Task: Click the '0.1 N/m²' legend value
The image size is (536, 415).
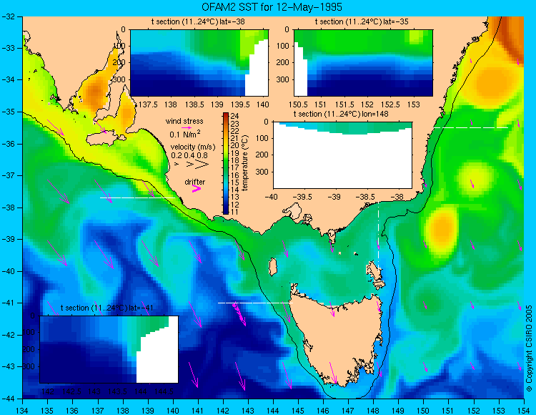Action: coord(185,134)
